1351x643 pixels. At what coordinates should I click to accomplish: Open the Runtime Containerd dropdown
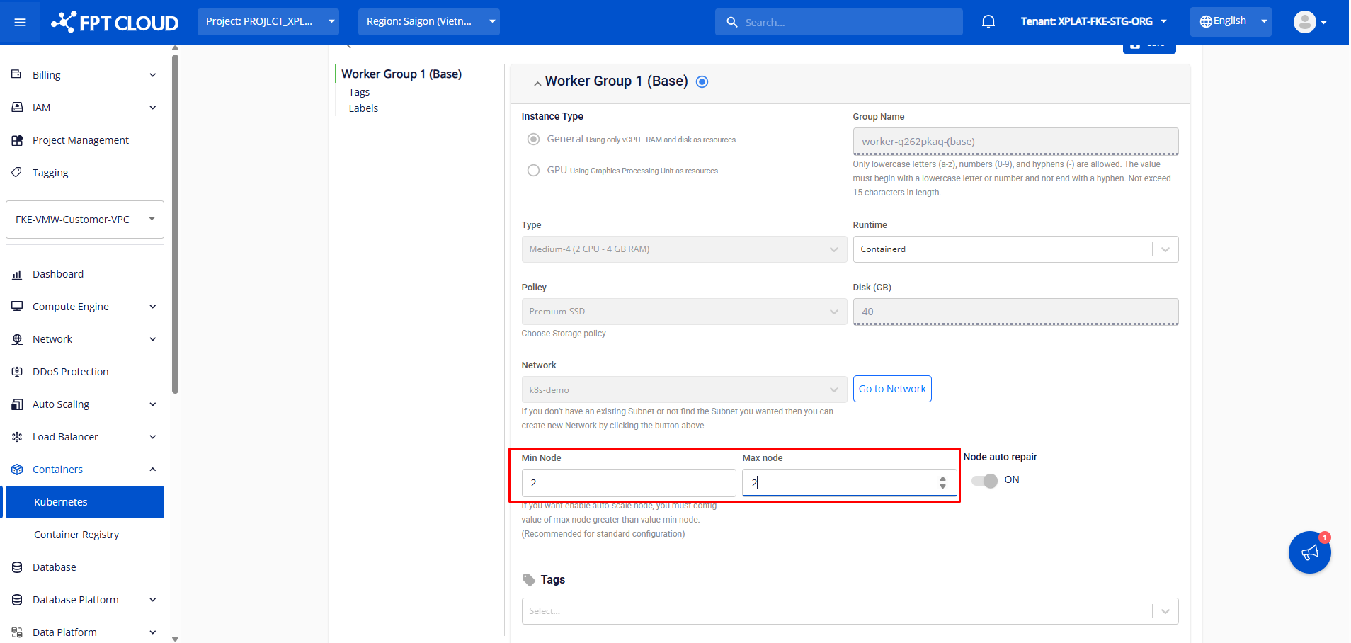[x=1015, y=249]
